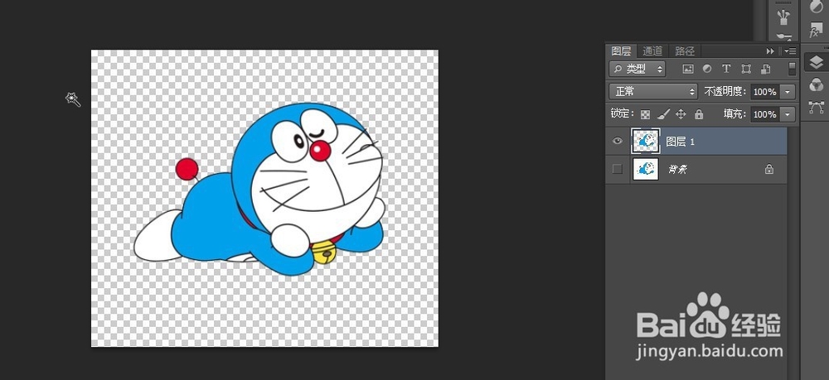Image resolution: width=829 pixels, height=380 pixels.
Task: Filter by smart objects icon
Action: tap(765, 69)
